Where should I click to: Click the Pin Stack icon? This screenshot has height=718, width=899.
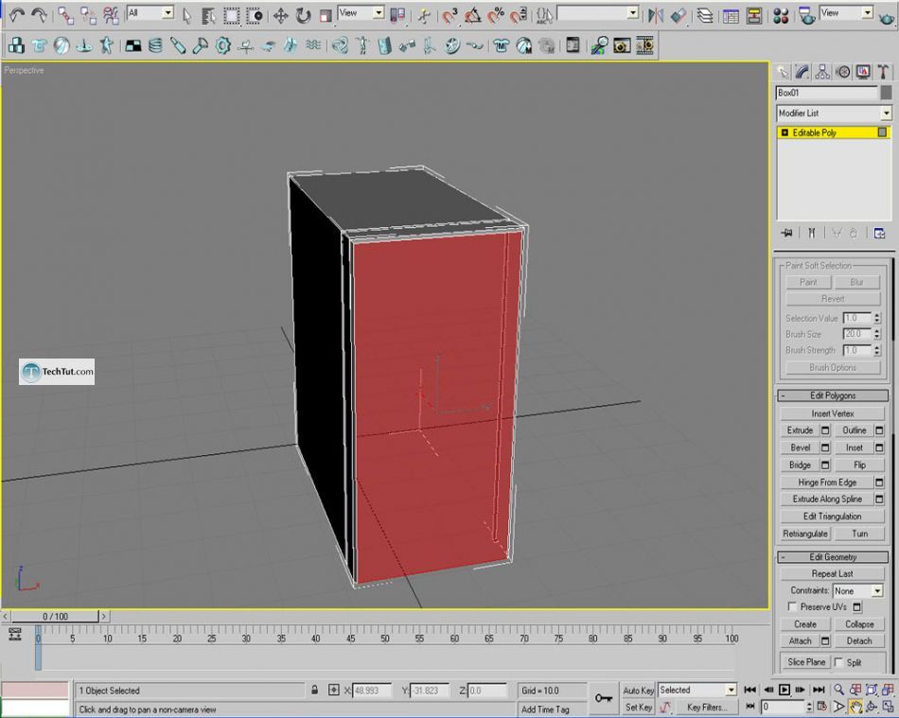[785, 233]
